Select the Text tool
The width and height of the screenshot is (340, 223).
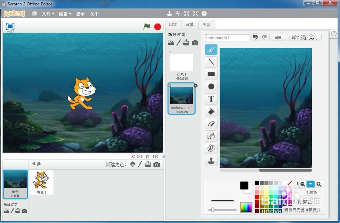pyautogui.click(x=211, y=99)
